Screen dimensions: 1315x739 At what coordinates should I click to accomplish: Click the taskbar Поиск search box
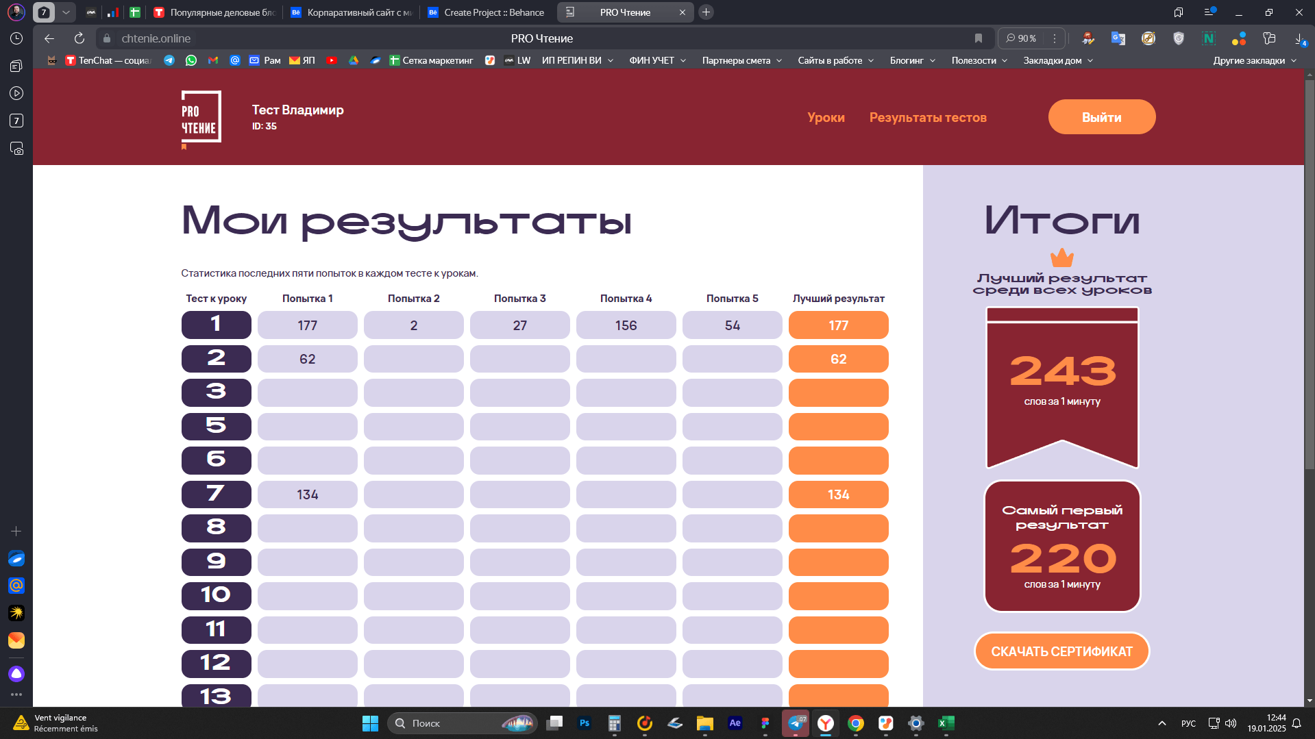click(461, 723)
